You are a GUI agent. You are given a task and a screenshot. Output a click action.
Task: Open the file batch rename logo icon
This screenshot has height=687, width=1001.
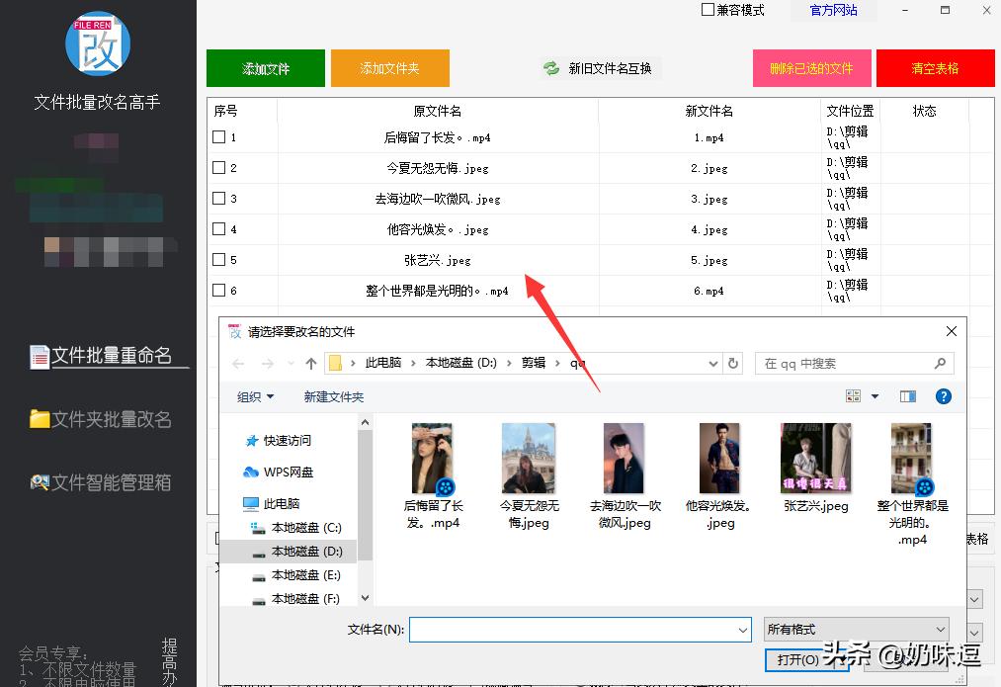coord(99,43)
